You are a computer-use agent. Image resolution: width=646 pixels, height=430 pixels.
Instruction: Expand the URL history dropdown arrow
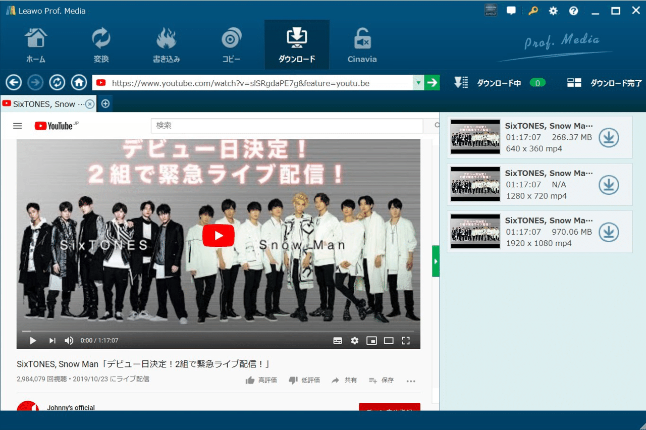click(x=418, y=83)
